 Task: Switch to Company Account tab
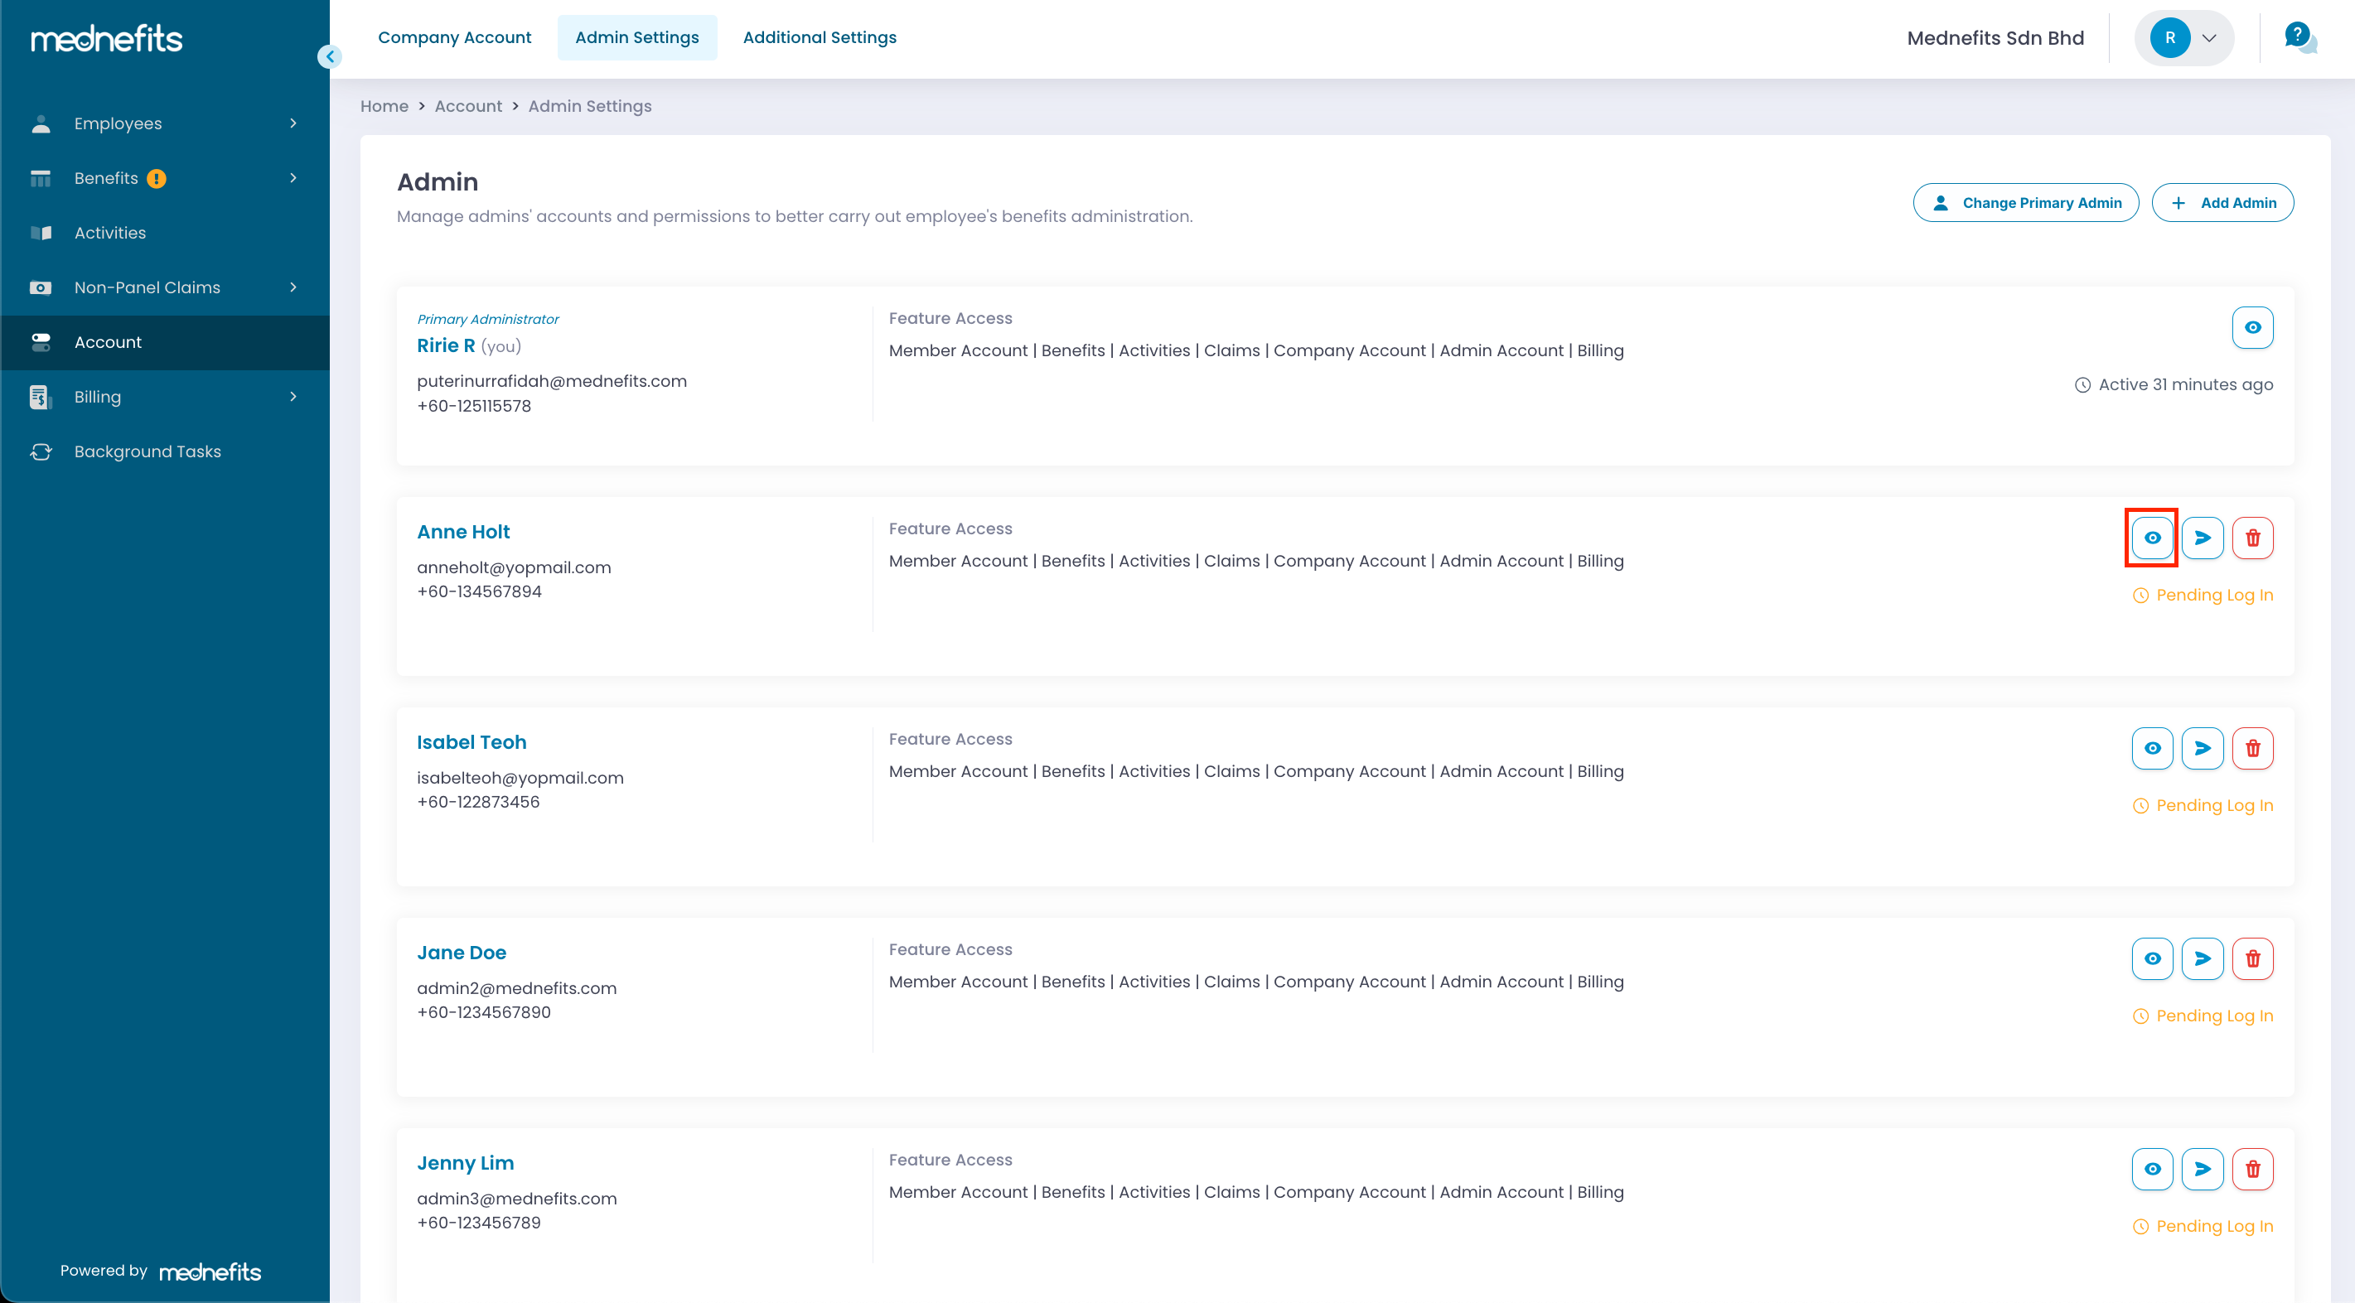(x=454, y=37)
